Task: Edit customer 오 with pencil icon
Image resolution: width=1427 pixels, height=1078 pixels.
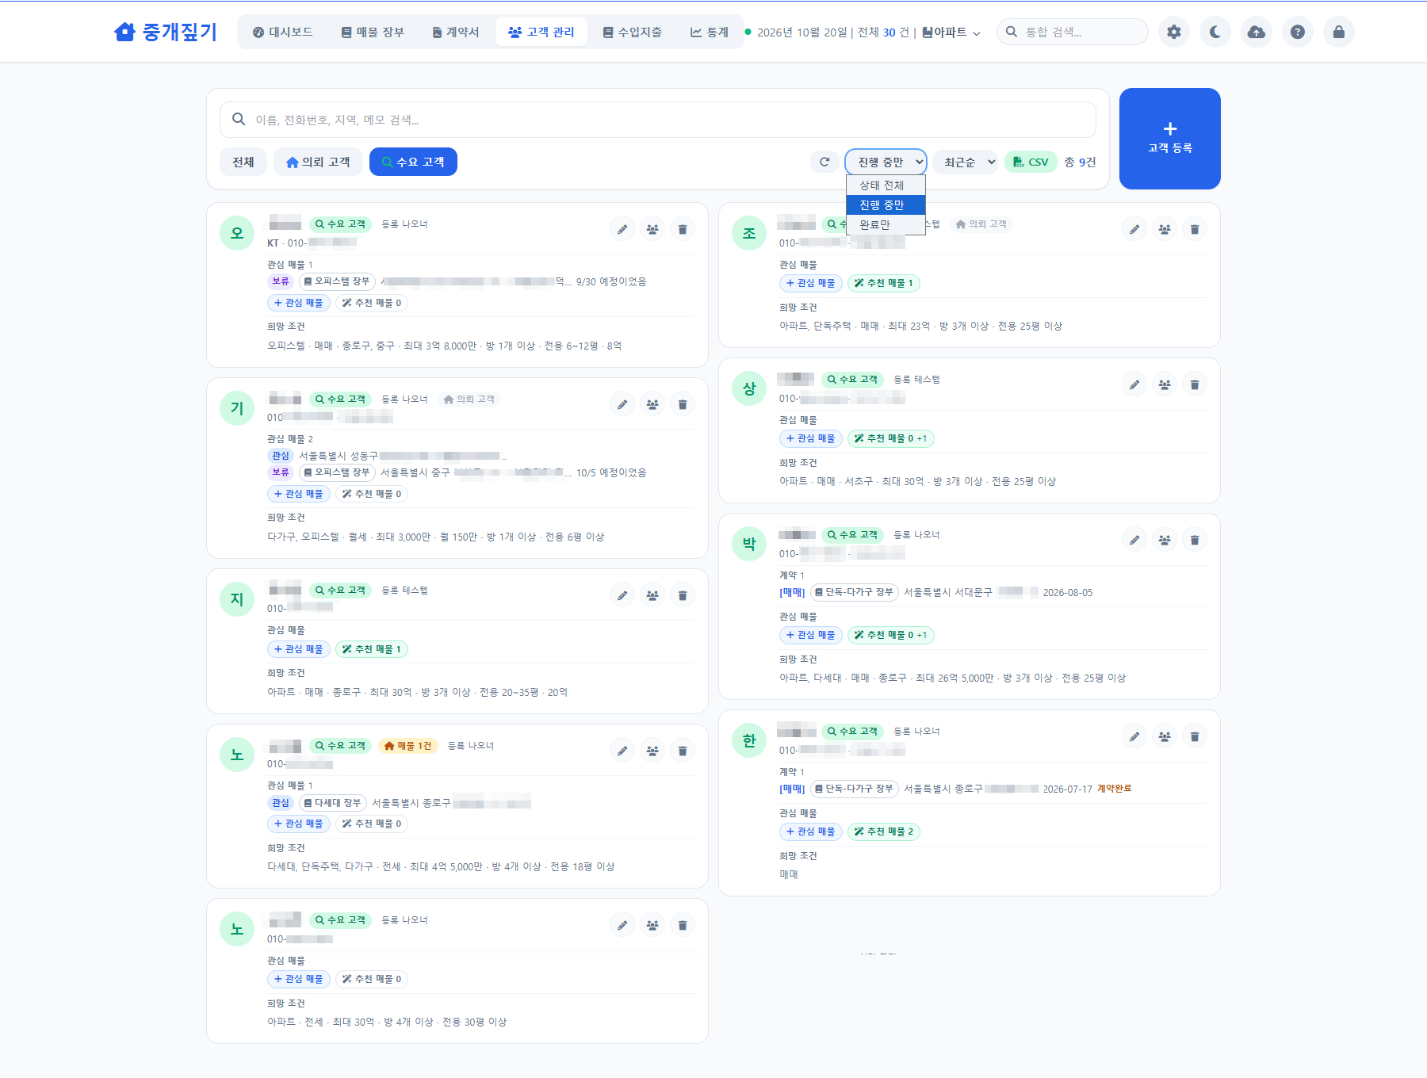Action: click(622, 229)
